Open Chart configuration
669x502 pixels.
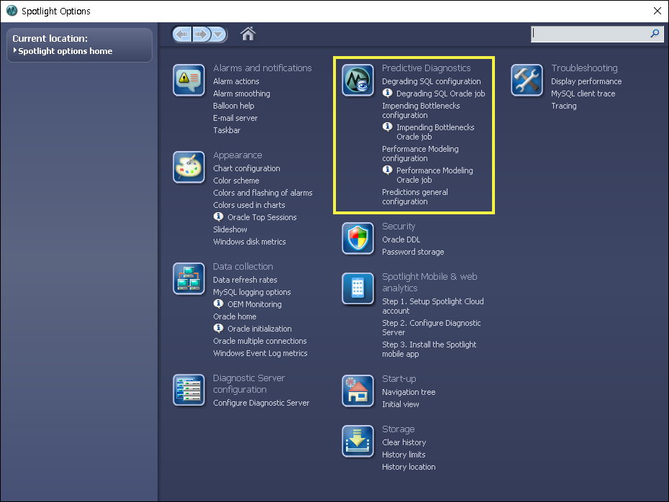pyautogui.click(x=247, y=168)
